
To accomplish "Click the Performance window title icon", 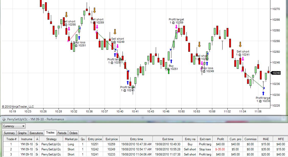I will (4, 119).
